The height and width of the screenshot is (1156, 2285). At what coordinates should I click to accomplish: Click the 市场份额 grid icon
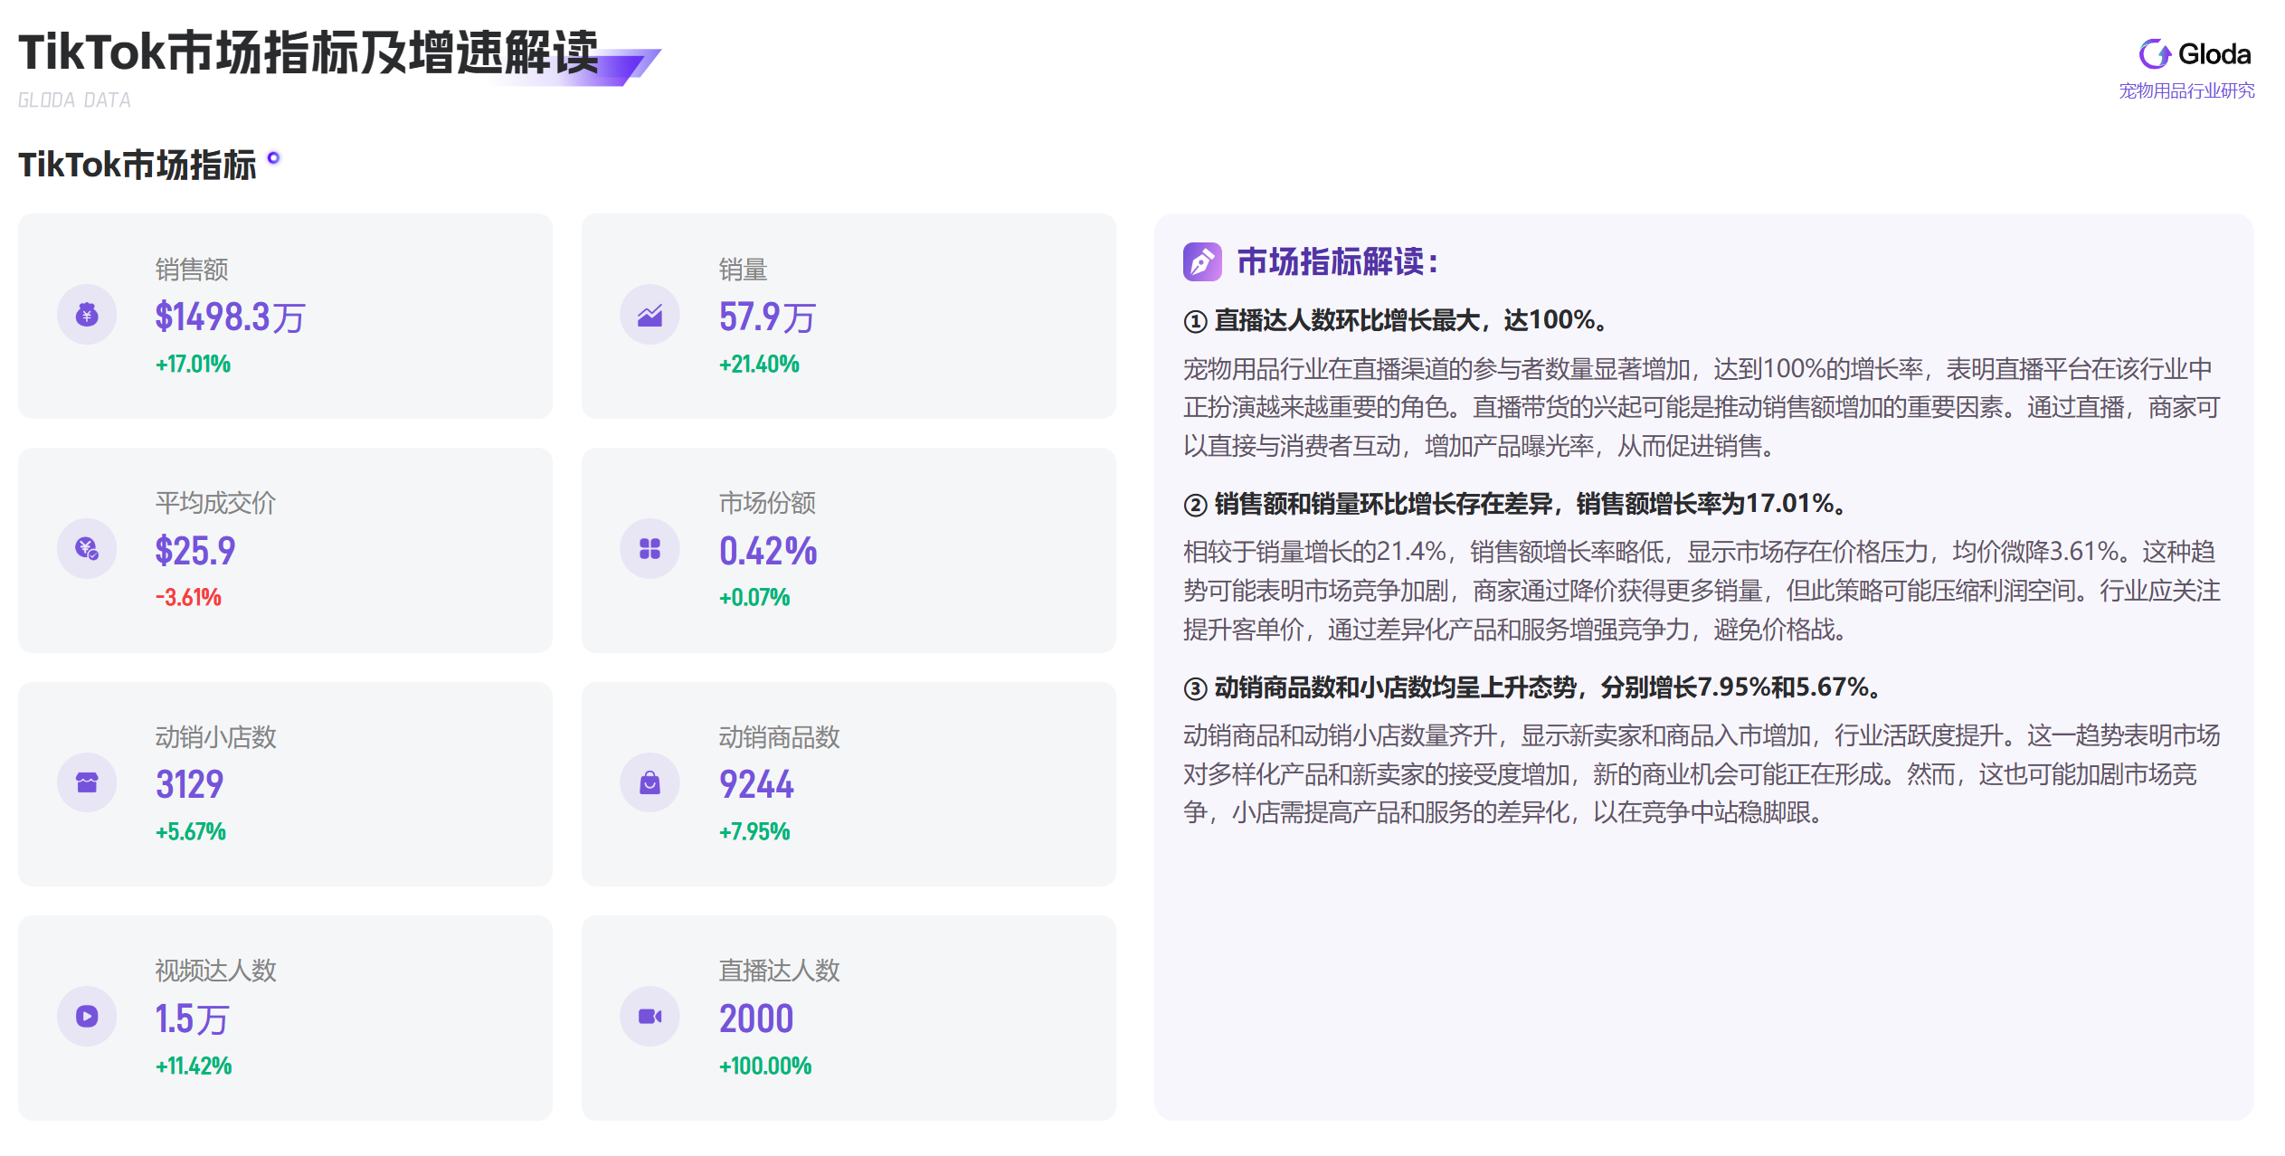[649, 548]
